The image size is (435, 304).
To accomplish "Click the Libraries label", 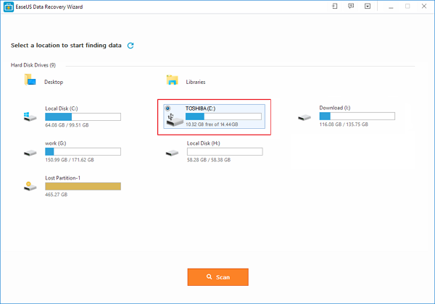I will pos(196,82).
